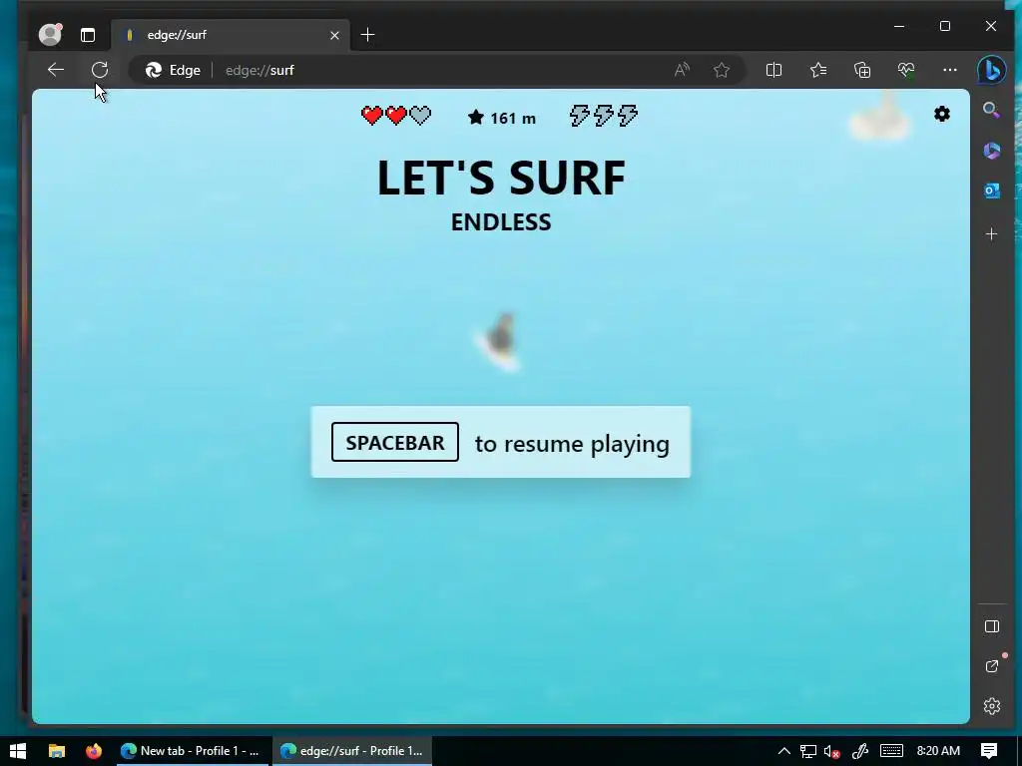Go back using the browser back arrow
1022x766 pixels.
56,70
